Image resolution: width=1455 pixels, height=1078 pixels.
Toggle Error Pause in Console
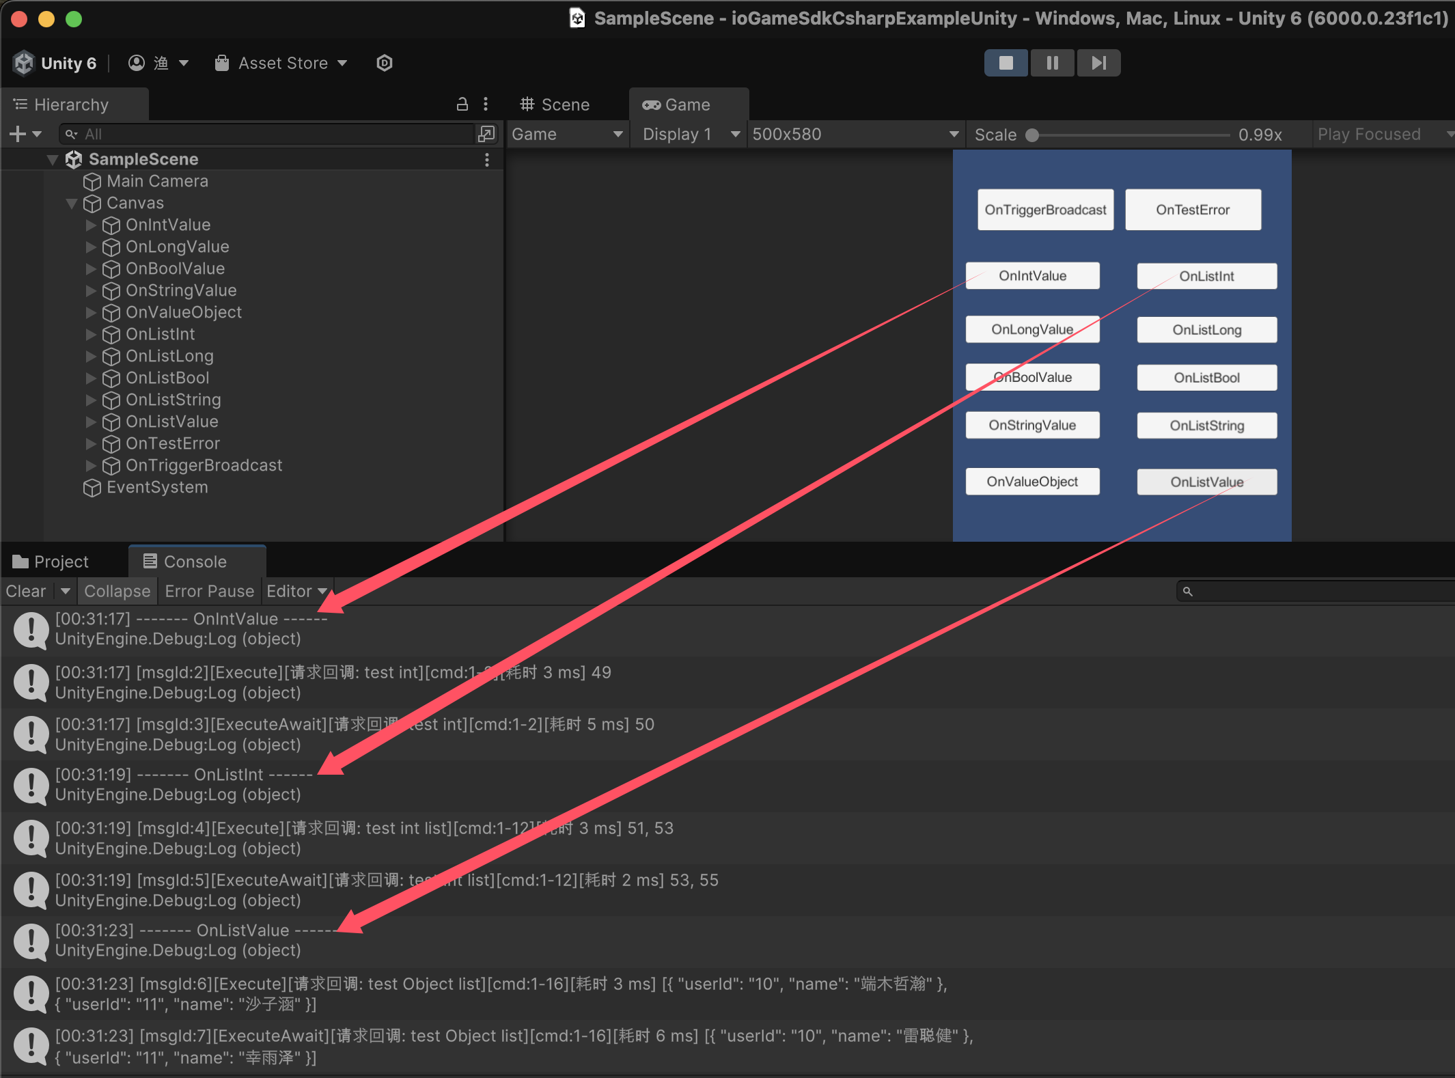pyautogui.click(x=209, y=591)
